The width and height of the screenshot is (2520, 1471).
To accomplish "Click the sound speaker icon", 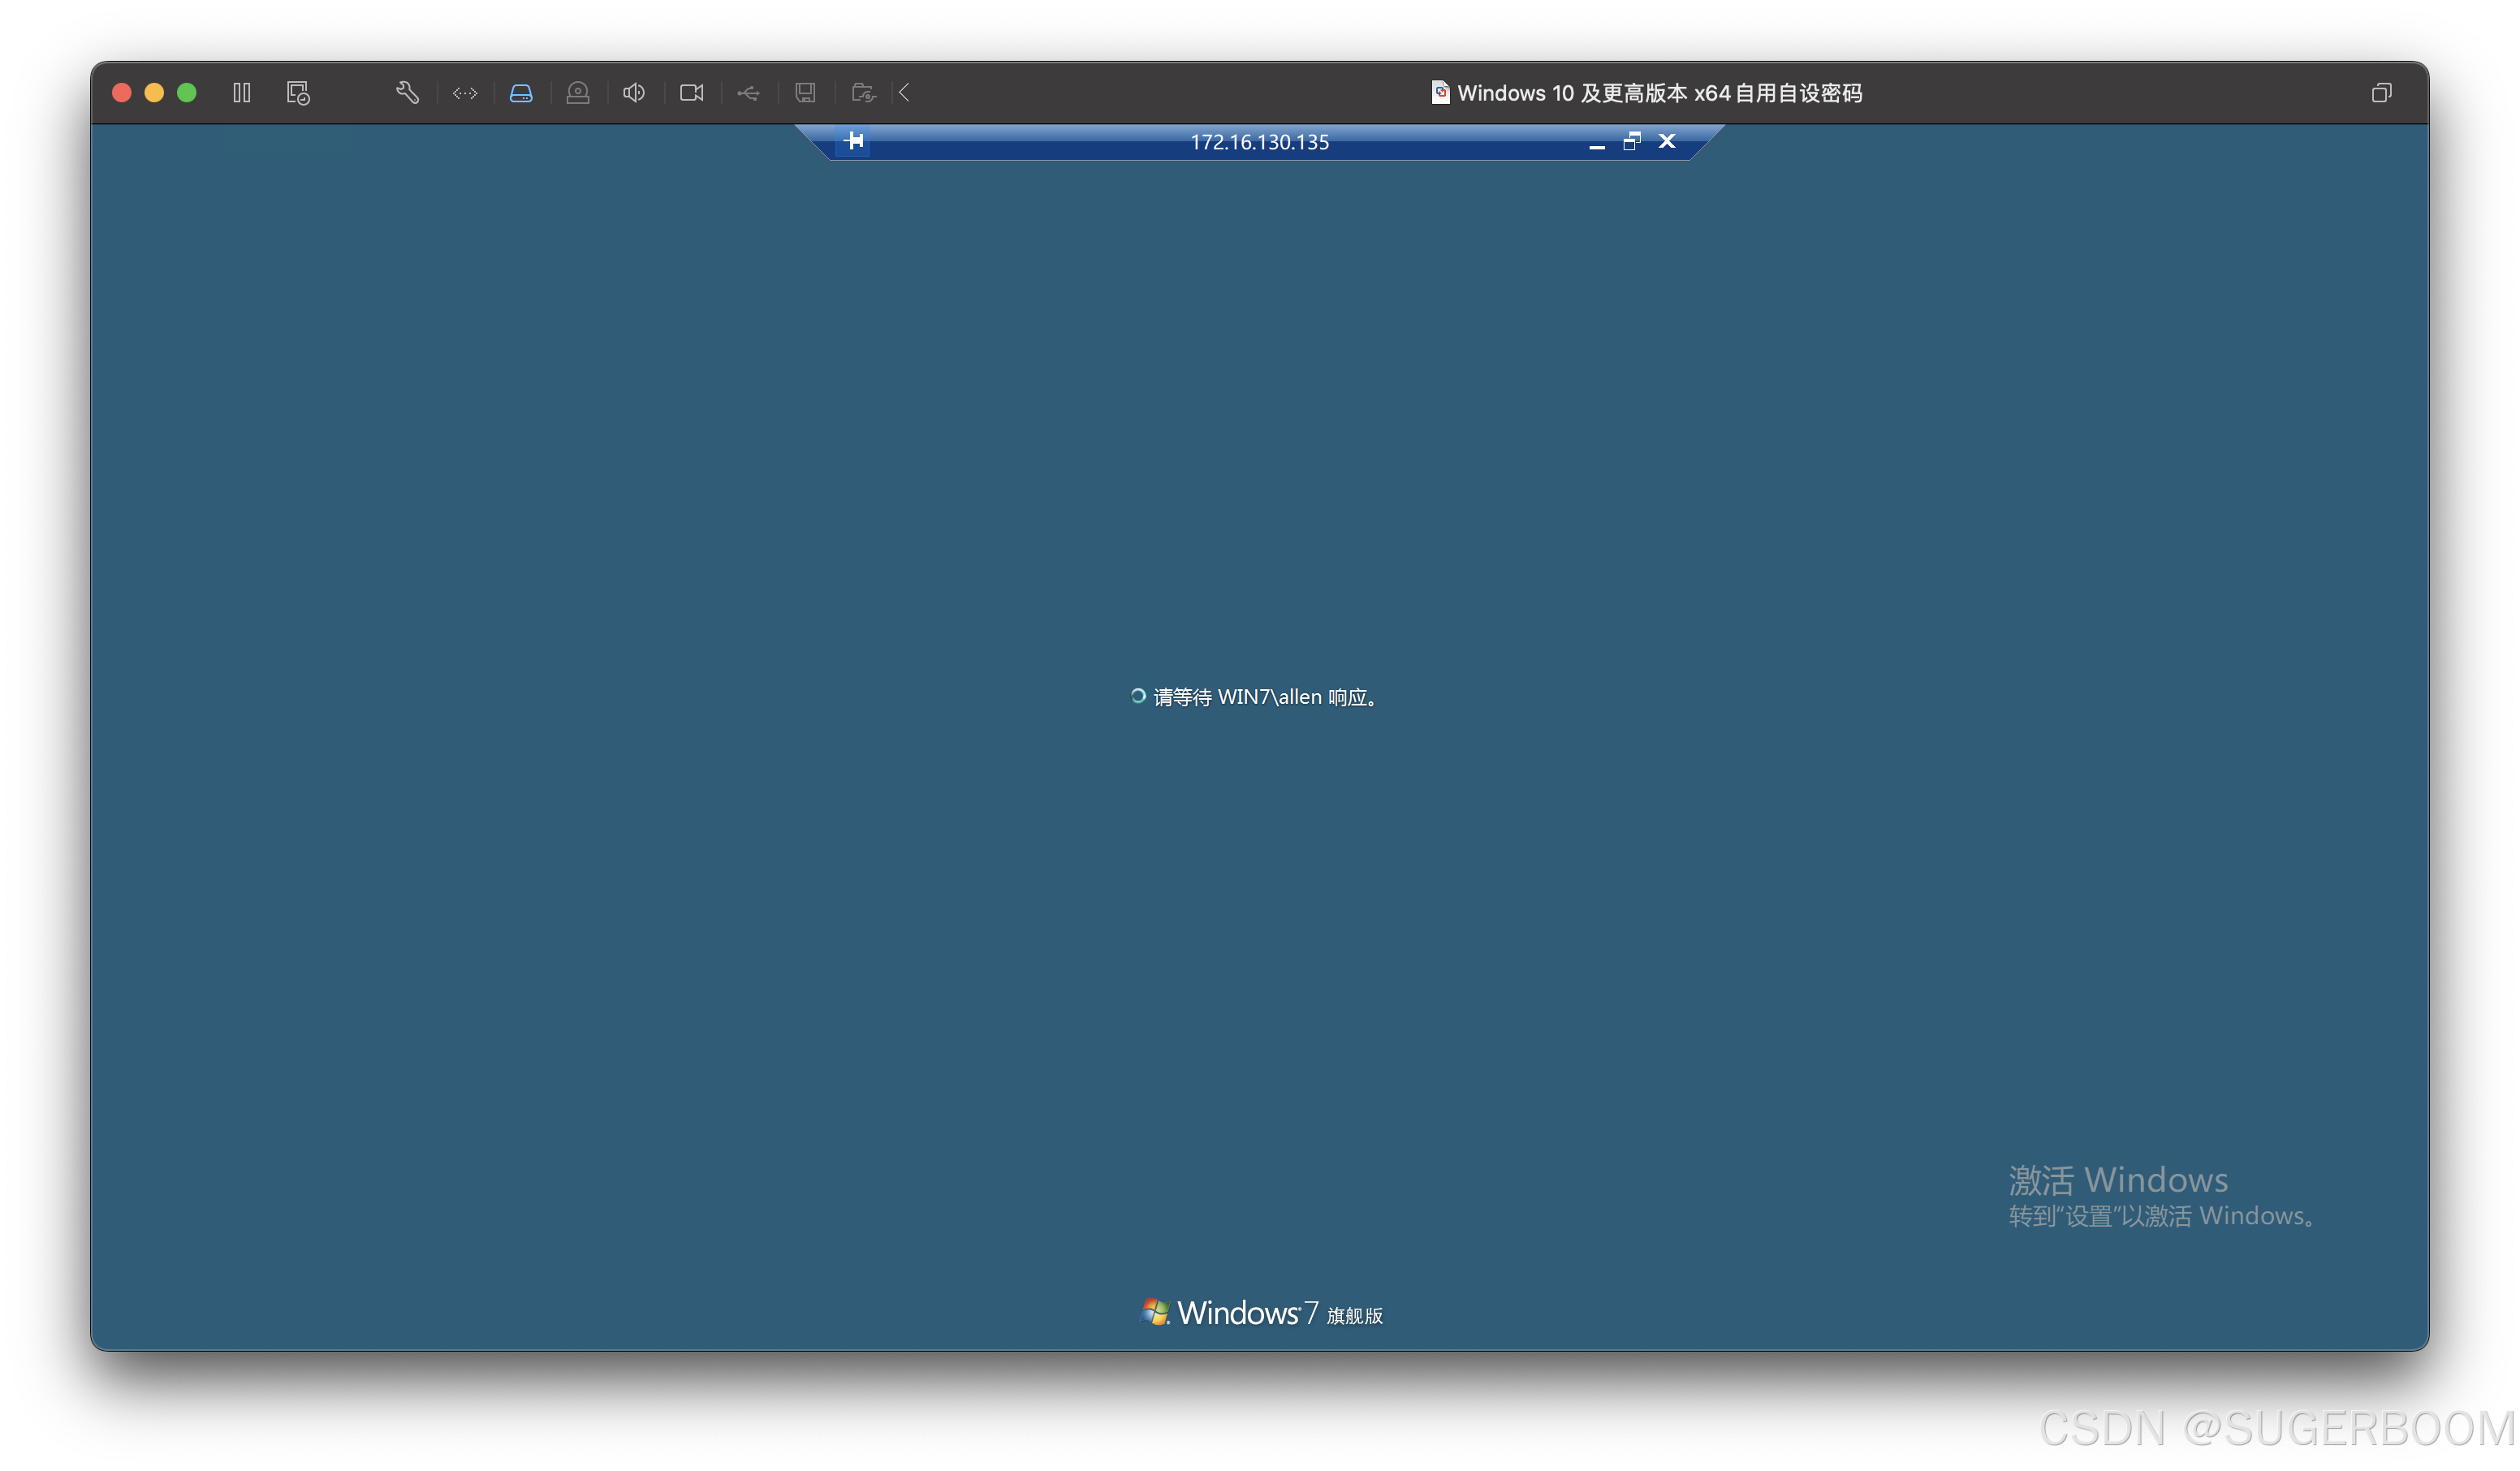I will click(634, 93).
